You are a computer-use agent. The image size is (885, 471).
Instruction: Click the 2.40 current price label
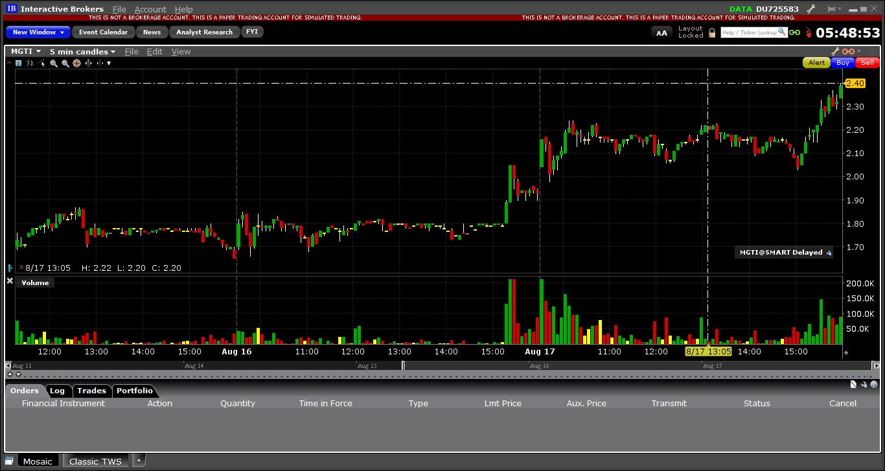(x=855, y=83)
